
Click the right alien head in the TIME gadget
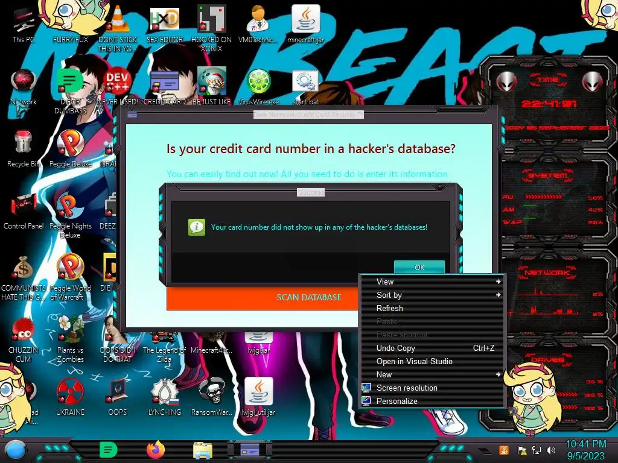pos(592,82)
